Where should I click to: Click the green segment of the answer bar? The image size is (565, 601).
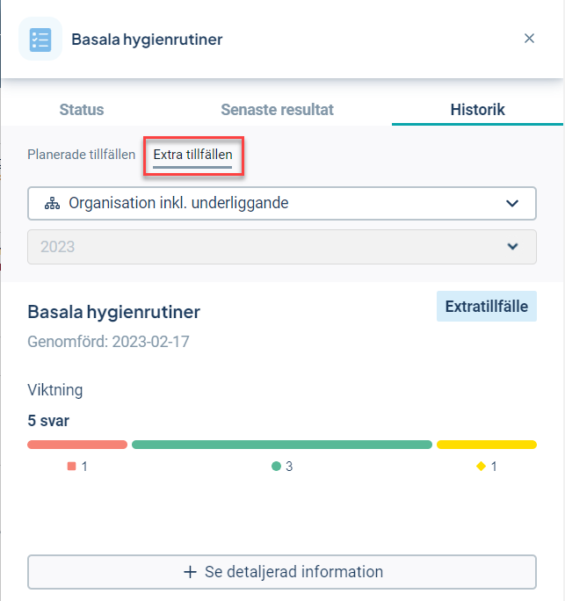click(282, 445)
